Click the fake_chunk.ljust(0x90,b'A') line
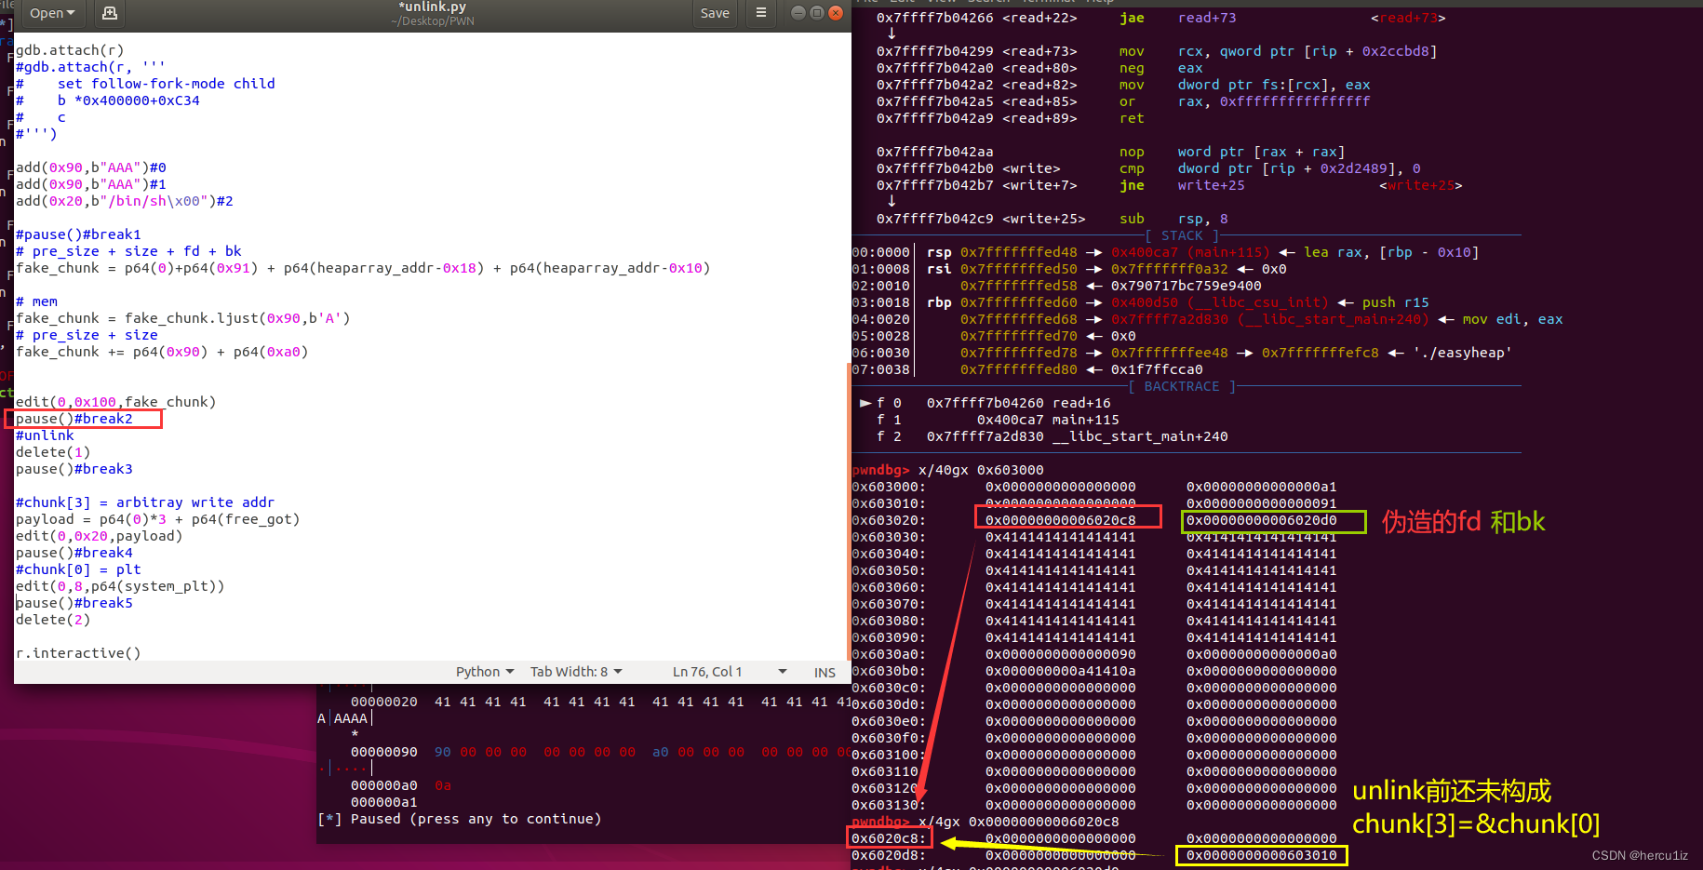This screenshot has height=870, width=1703. 183,318
